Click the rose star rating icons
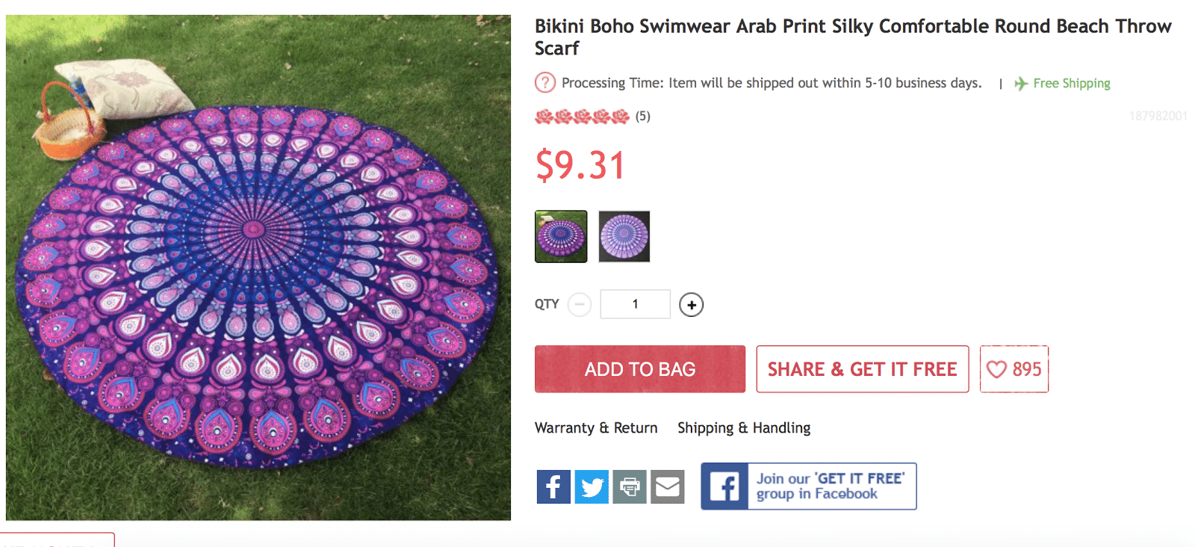Image resolution: width=1195 pixels, height=547 pixels. coord(583,117)
